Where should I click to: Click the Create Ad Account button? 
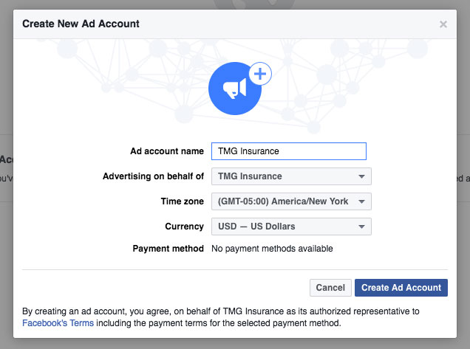click(x=401, y=288)
